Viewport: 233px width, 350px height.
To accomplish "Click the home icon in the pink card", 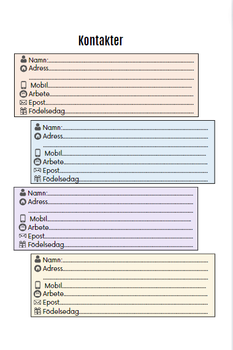I will [23, 68].
